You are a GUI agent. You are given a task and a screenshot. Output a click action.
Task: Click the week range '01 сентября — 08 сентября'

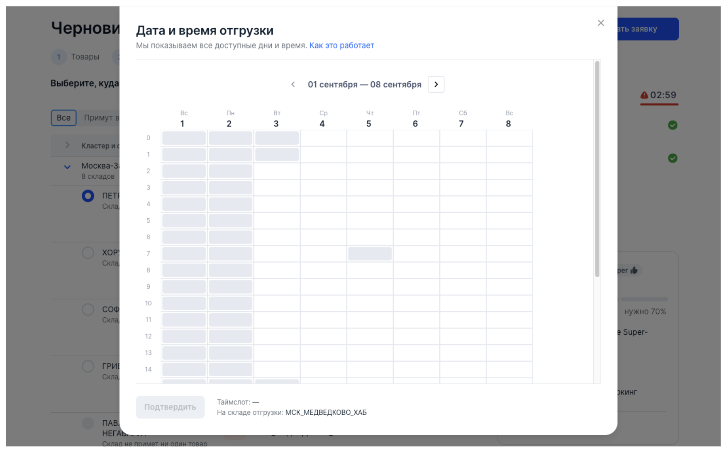[364, 85]
